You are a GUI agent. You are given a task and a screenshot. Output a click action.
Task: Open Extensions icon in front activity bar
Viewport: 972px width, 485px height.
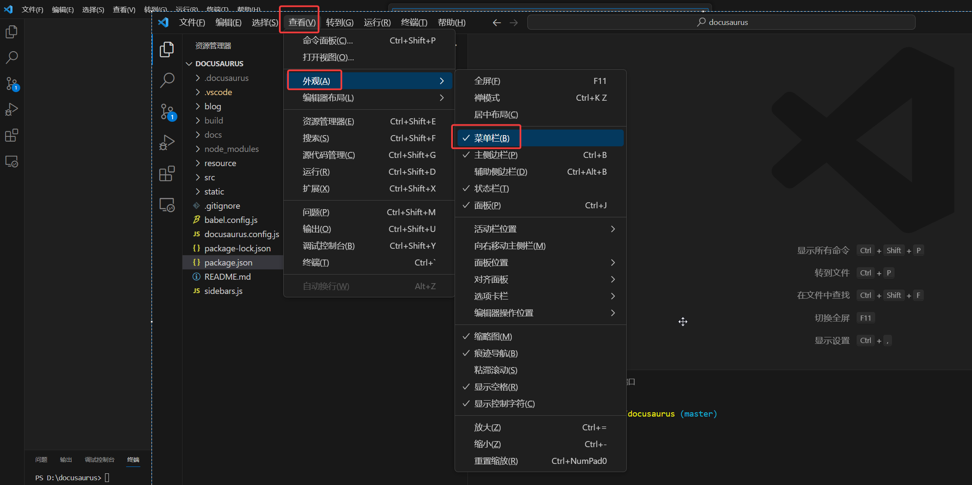[x=167, y=173]
